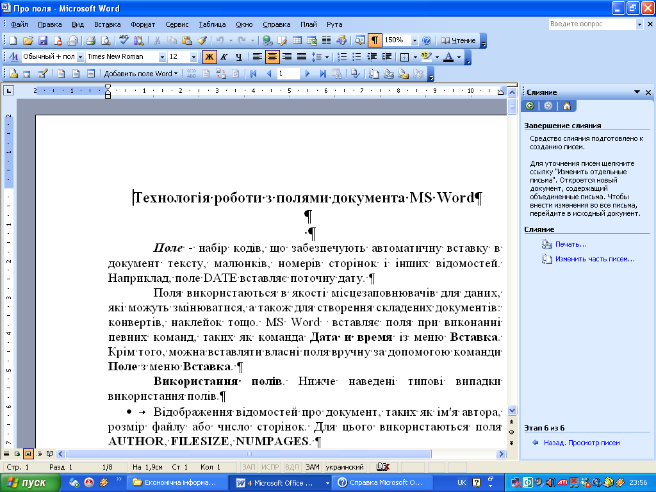656x492 pixels.
Task: Insert a Microsoft Excel worksheet
Action: click(x=312, y=40)
